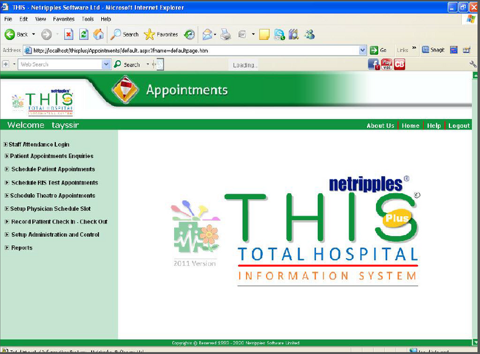Click the green Go arrow button

tap(378, 50)
